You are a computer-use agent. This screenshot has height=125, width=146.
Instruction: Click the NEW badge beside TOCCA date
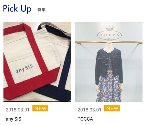coord(112,108)
